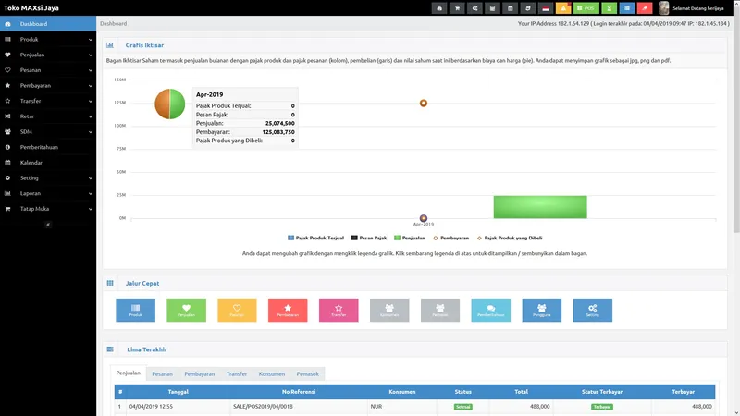Expand the Produk sidebar menu
Viewport: 740px width, 416px height.
[46, 40]
